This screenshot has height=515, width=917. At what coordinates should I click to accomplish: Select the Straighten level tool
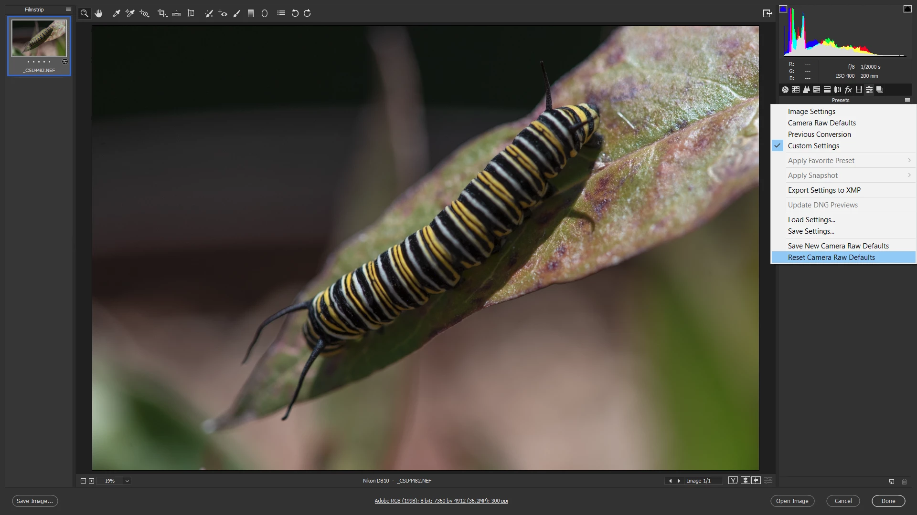pyautogui.click(x=176, y=13)
